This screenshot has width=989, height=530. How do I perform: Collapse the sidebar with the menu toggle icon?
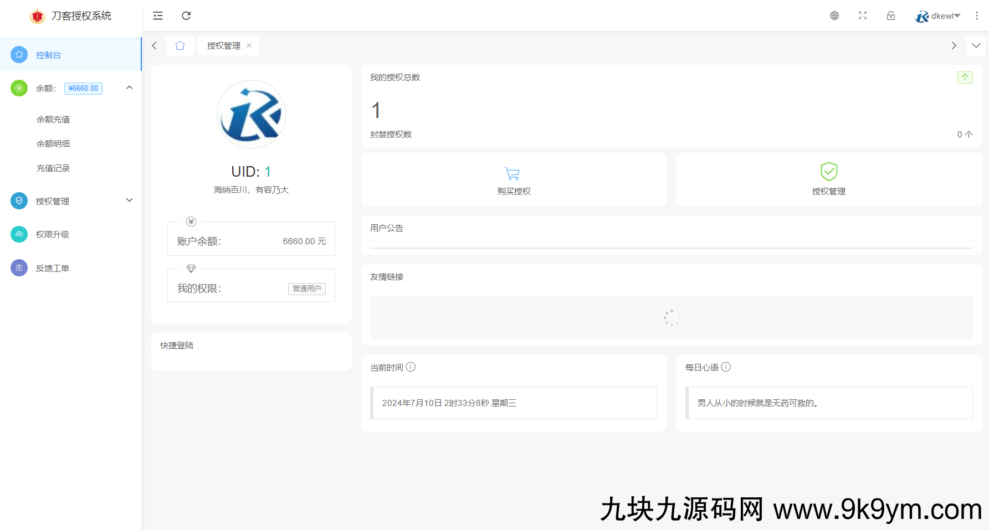[x=158, y=16]
